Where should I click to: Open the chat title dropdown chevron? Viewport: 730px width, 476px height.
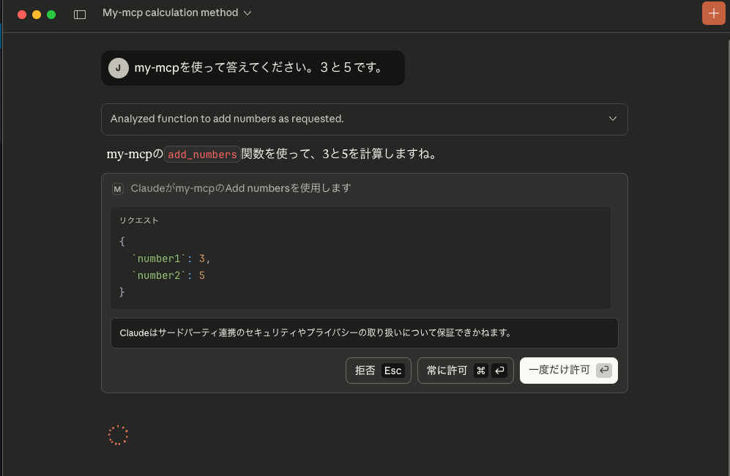[247, 13]
